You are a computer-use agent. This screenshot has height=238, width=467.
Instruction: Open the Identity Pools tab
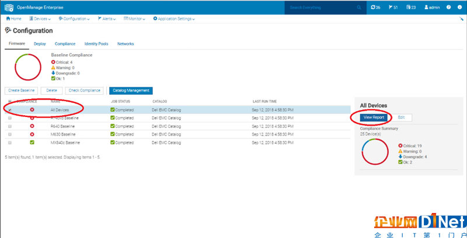[96, 44]
